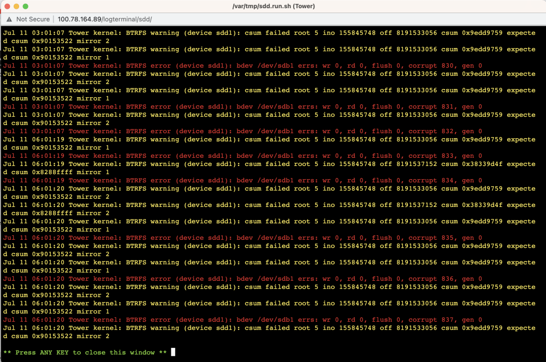The height and width of the screenshot is (362, 546).
Task: Click the wrapped line "d csum 0x8288ffff mirror 2"
Action: pos(56,213)
